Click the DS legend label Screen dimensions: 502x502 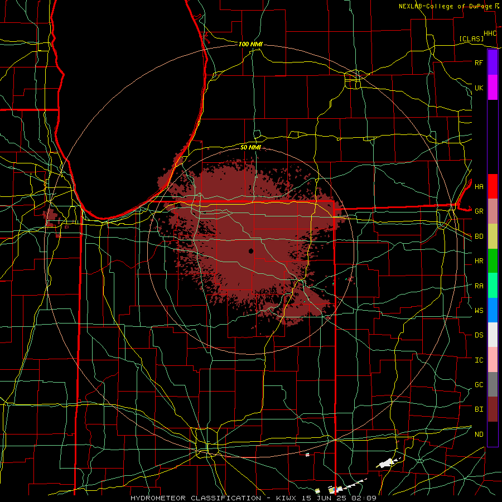coord(479,335)
